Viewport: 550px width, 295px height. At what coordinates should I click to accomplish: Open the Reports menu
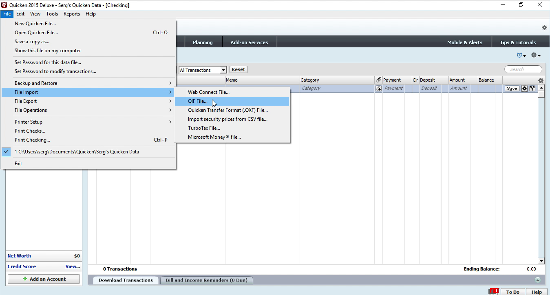(x=72, y=14)
